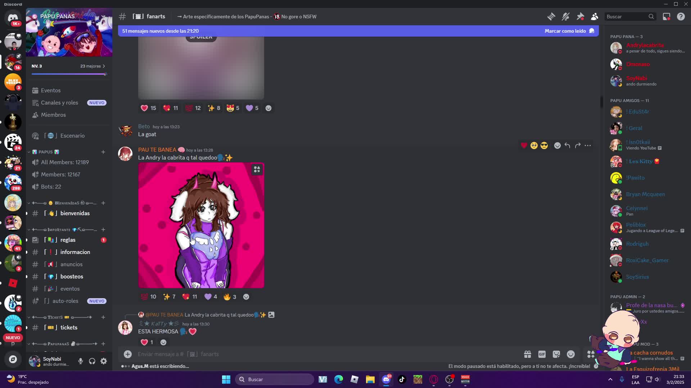Viewport: 691px width, 388px height.
Task: Toggle fire reaction 3 on Andry fanart
Action: (230, 297)
